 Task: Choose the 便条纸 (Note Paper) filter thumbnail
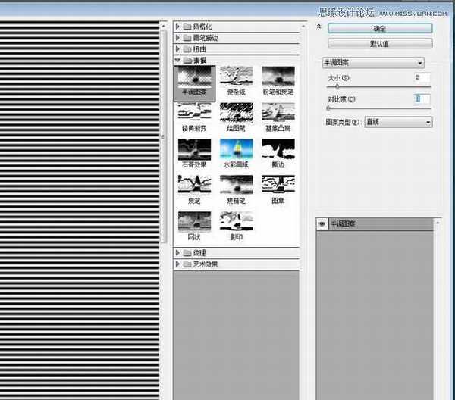[x=235, y=78]
